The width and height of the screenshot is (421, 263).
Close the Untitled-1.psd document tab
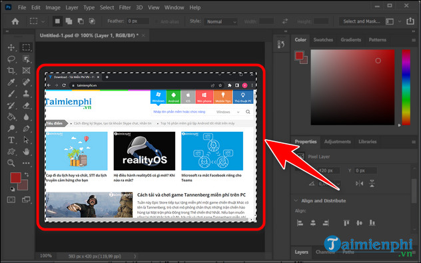pos(143,35)
